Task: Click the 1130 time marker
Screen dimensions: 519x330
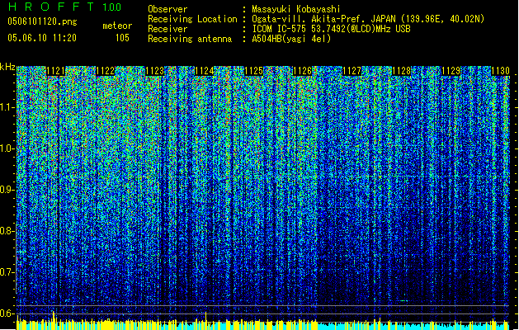Action: [500, 72]
